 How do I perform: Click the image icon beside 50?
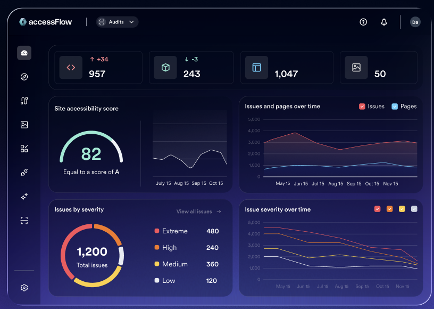point(356,67)
